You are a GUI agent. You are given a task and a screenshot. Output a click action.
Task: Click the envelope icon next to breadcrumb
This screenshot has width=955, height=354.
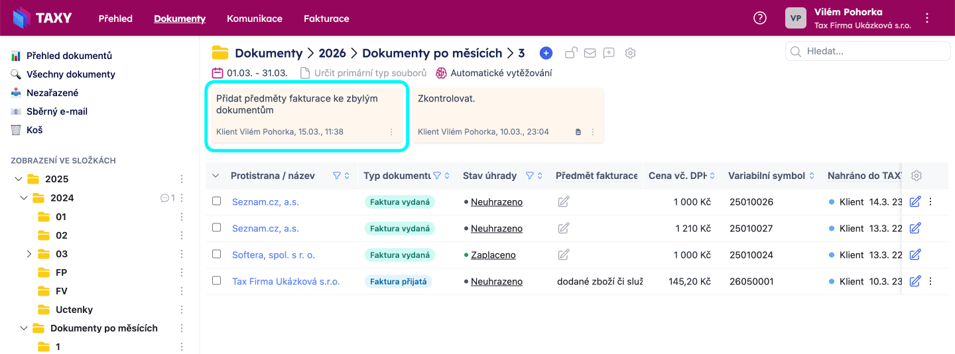(590, 53)
